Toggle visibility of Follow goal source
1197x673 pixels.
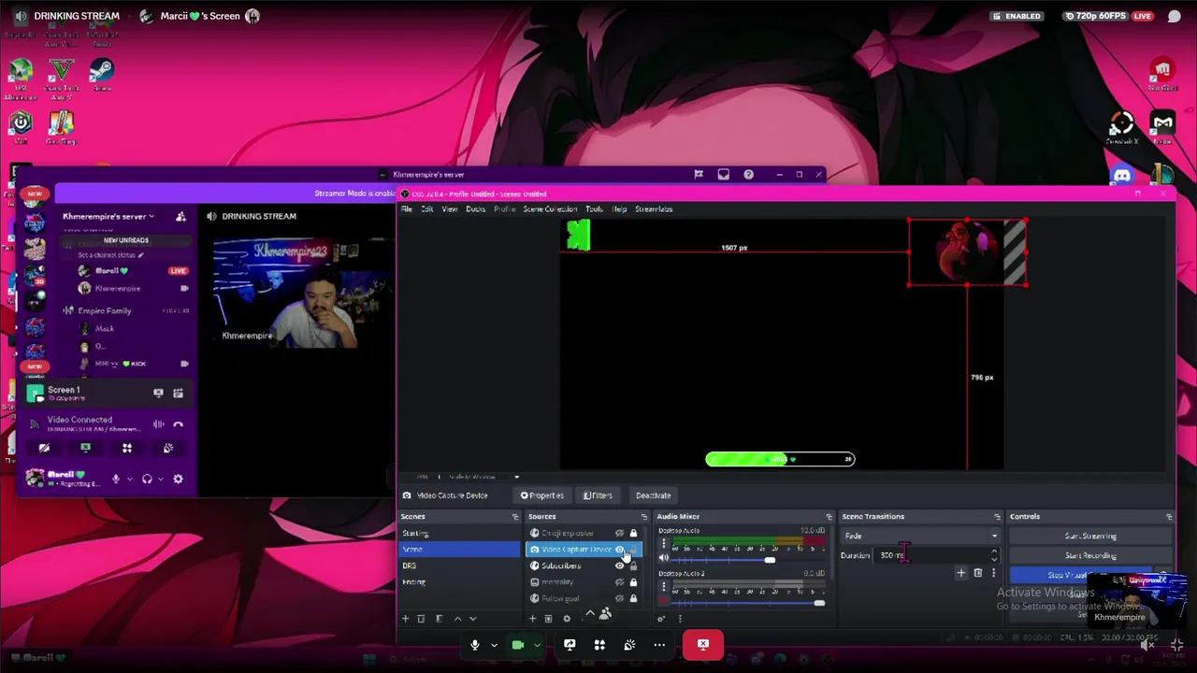[619, 598]
